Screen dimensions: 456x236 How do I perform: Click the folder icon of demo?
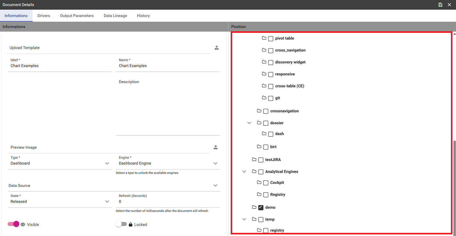click(254, 207)
